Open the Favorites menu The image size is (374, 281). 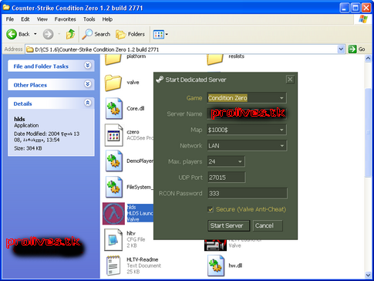[x=66, y=19]
